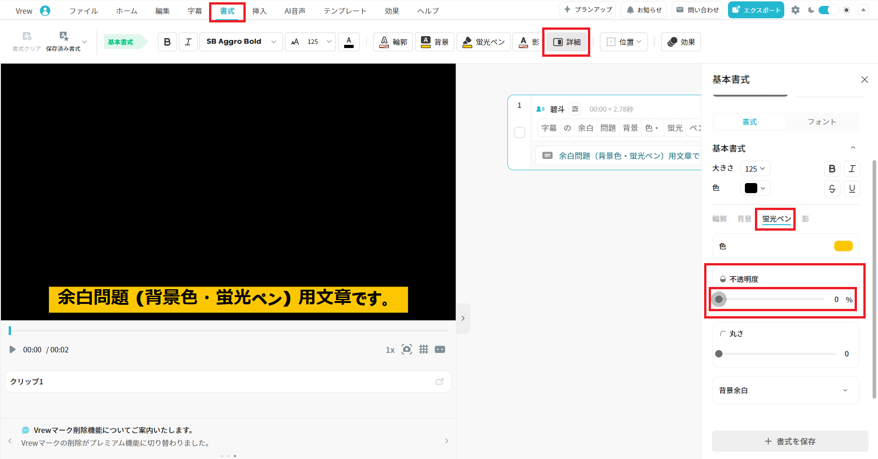This screenshot has width=878, height=459.
Task: Click the 輪郭 outline toolbar button
Action: coord(393,42)
